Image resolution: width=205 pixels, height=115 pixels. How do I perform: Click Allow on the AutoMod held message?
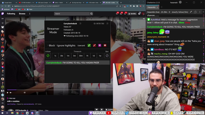click(x=181, y=23)
